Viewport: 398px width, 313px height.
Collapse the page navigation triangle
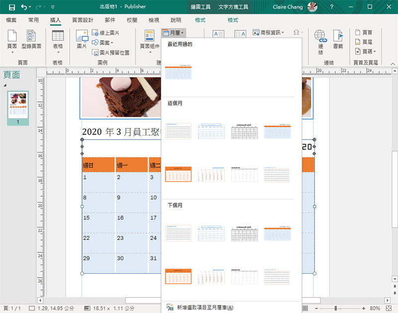click(5, 85)
